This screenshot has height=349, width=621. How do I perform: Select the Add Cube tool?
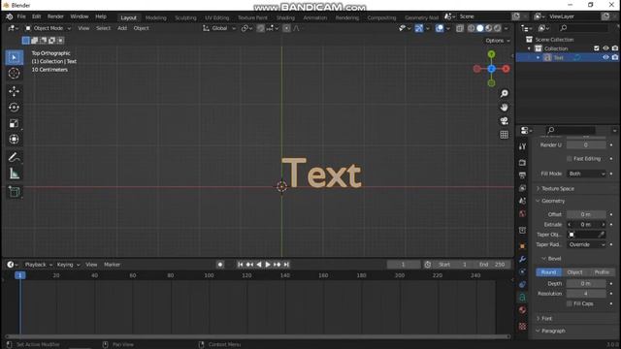[x=15, y=192]
